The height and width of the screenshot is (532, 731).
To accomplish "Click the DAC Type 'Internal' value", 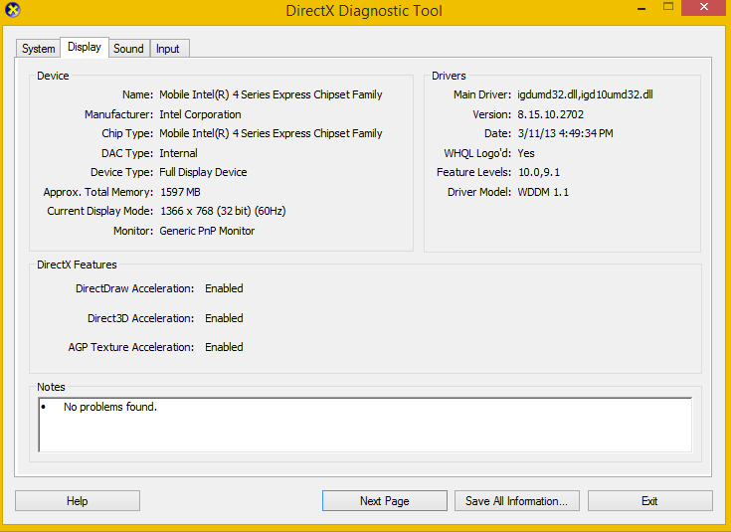I will click(179, 153).
